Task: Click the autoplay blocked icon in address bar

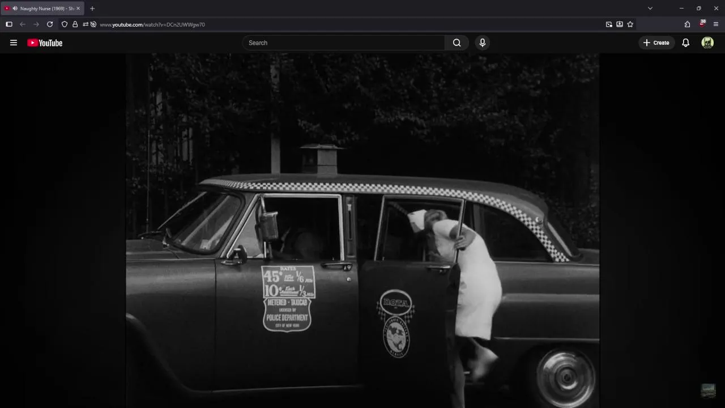Action: (93, 24)
